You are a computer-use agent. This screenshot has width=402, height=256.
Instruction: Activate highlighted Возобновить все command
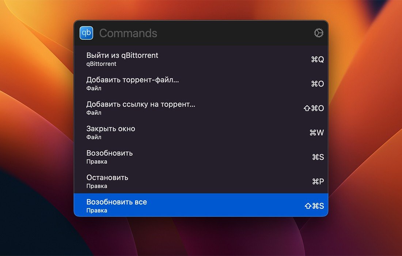pyautogui.click(x=201, y=205)
